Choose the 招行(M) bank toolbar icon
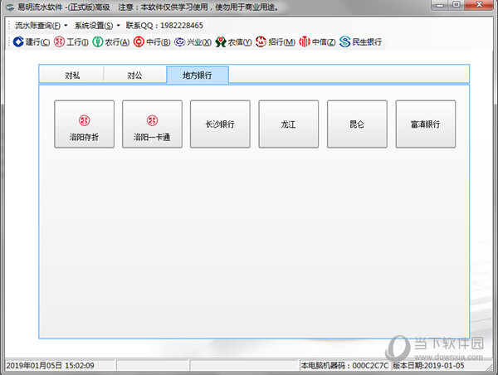 pyautogui.click(x=276, y=42)
